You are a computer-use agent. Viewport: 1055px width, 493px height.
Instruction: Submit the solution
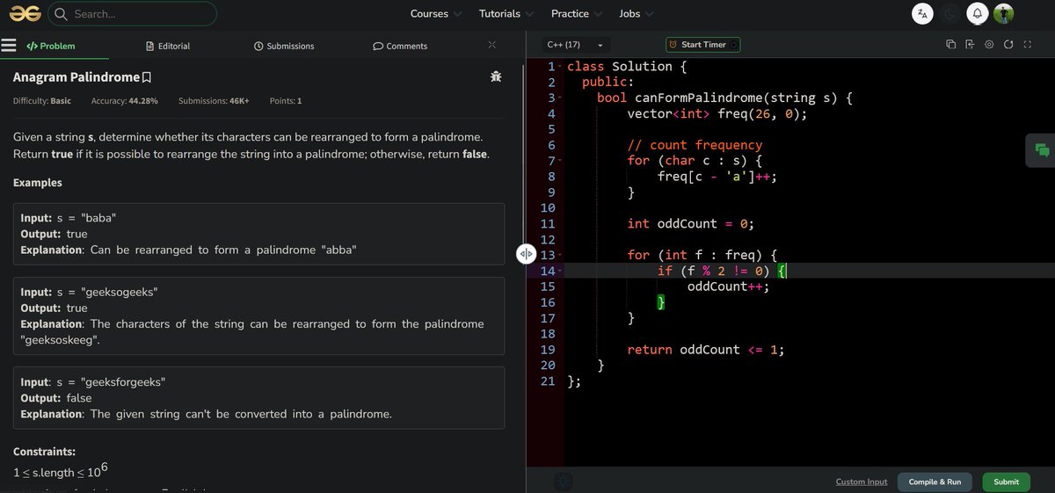pos(1007,482)
